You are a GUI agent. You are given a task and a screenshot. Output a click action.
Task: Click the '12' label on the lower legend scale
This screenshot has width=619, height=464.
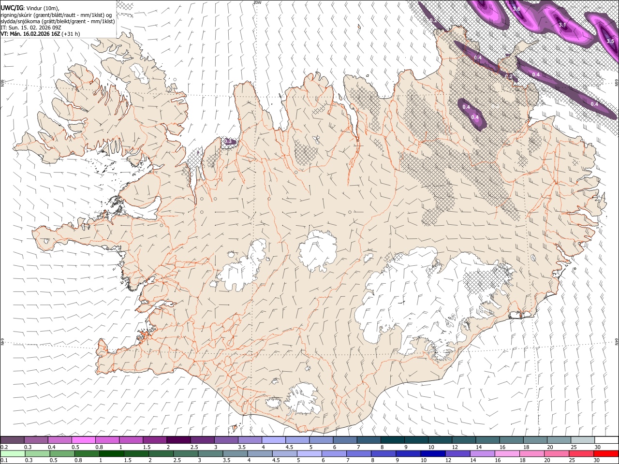coord(448,460)
